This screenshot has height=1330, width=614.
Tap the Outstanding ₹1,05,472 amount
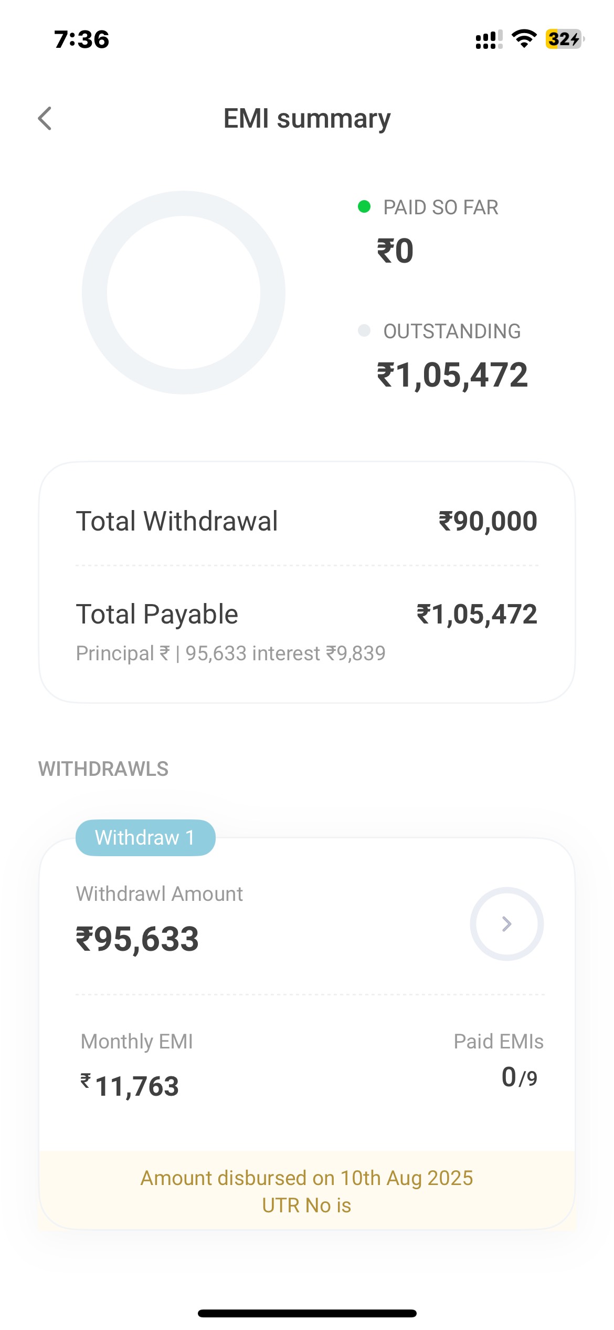click(452, 375)
